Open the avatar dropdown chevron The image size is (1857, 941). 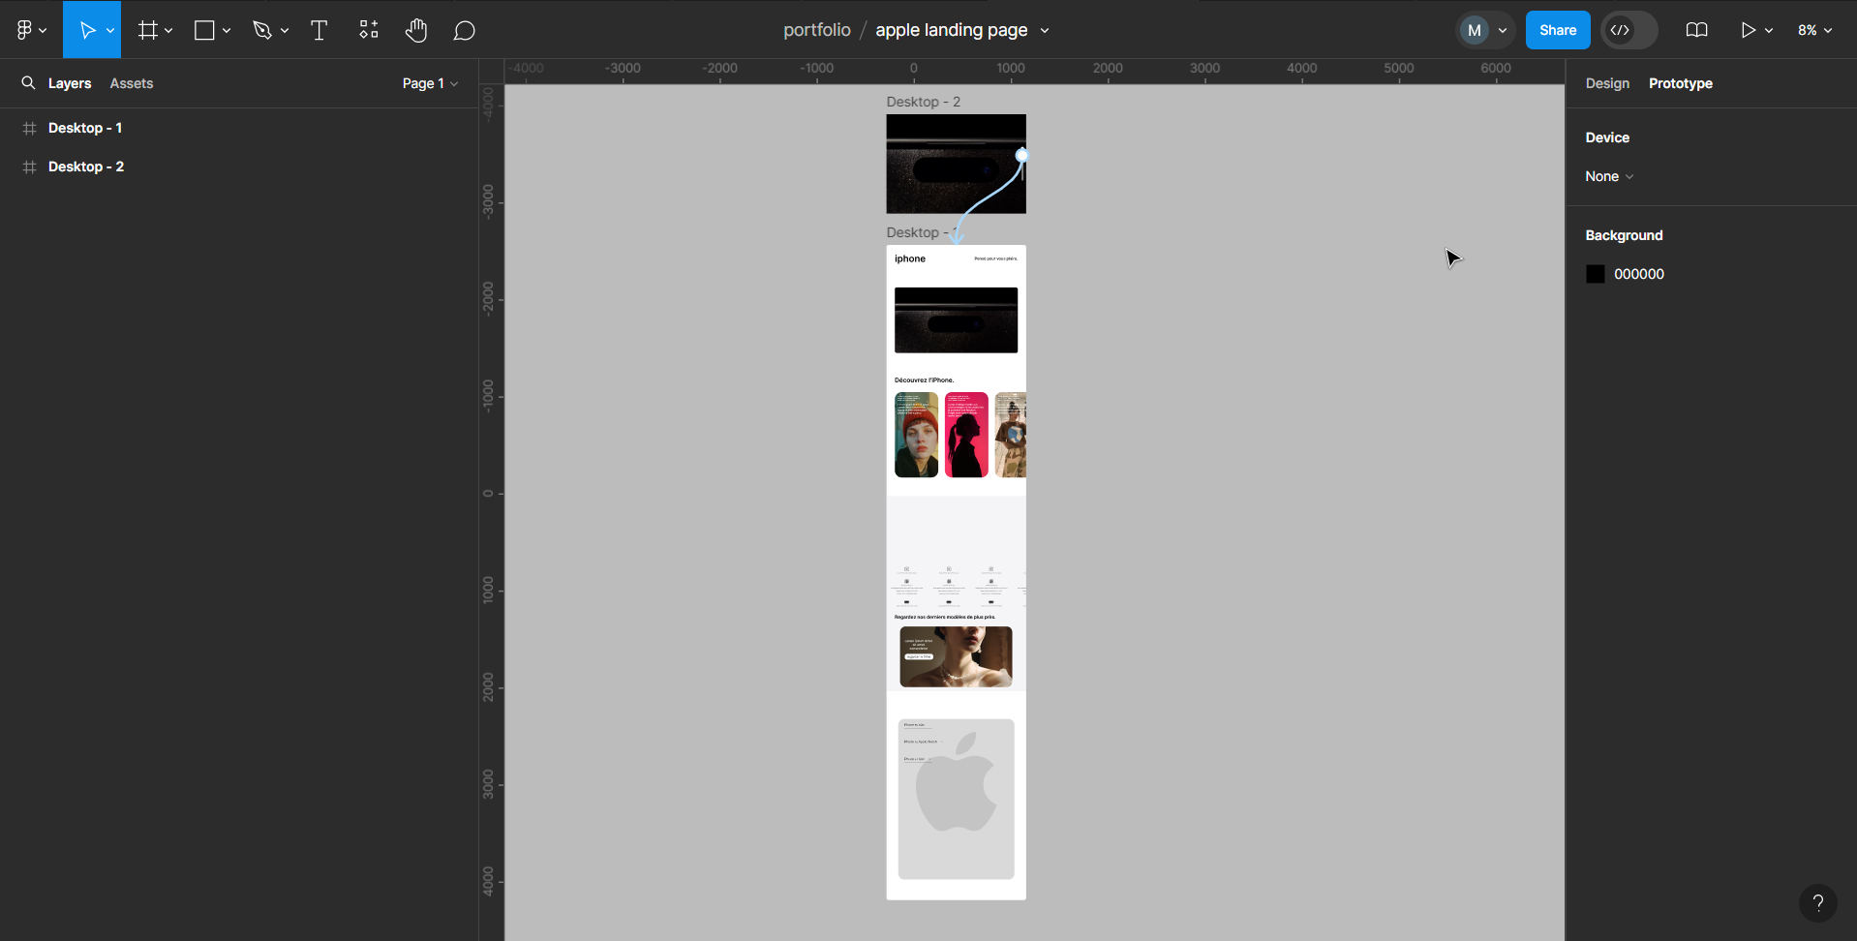pos(1503,31)
